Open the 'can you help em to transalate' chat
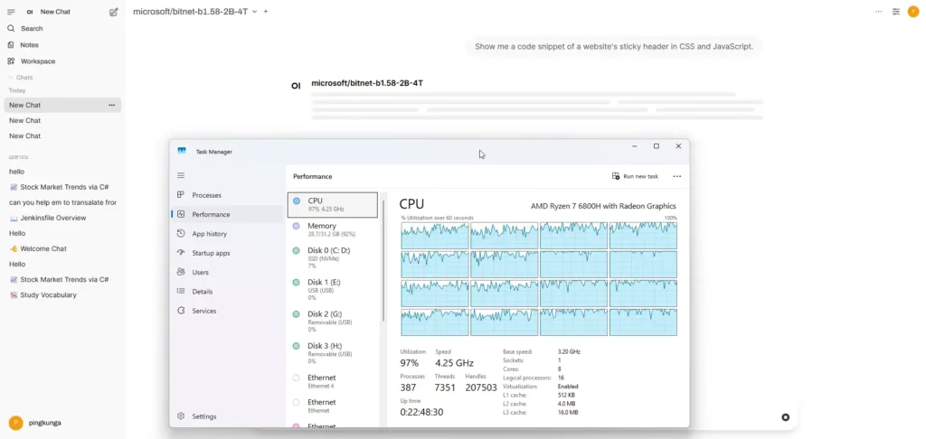The width and height of the screenshot is (926, 439). pos(62,202)
